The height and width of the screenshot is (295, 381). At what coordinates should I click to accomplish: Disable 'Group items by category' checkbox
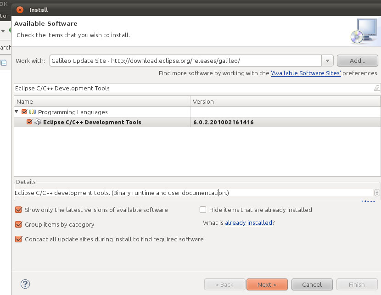pos(19,224)
